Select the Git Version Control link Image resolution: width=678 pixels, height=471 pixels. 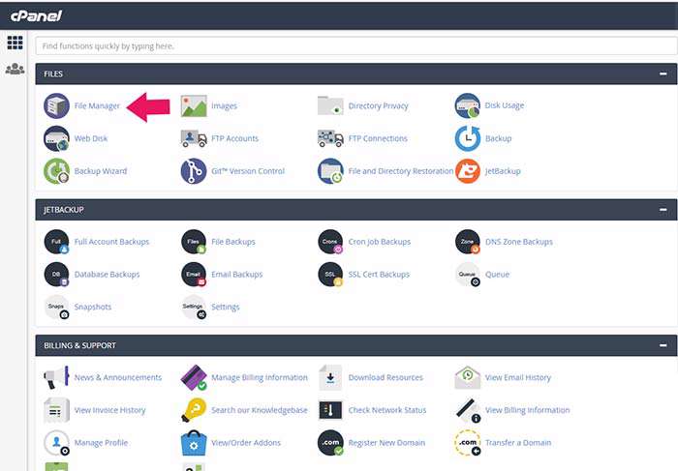click(x=248, y=171)
